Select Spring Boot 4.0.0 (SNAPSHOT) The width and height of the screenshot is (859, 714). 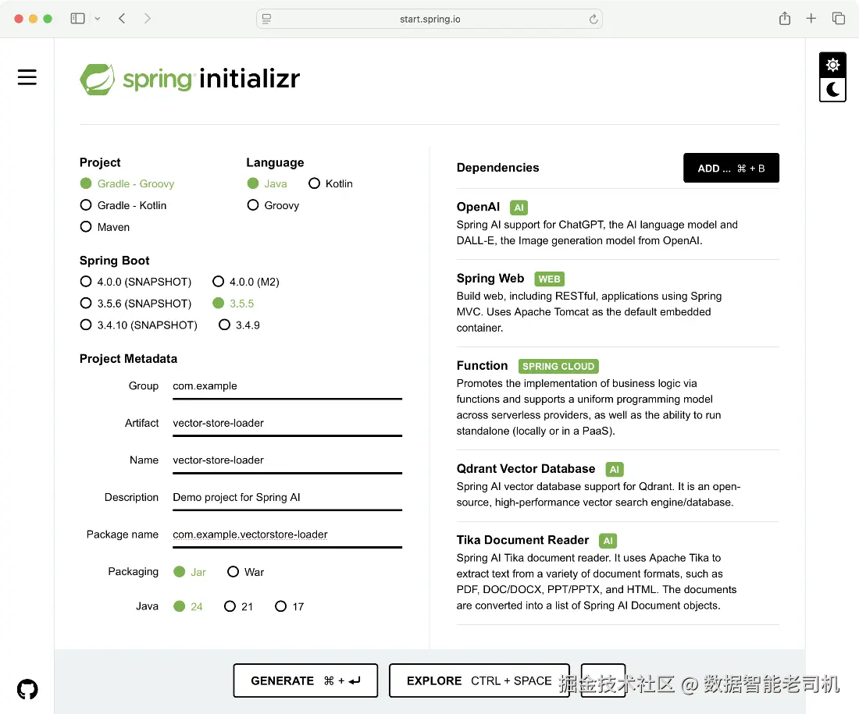tap(135, 282)
